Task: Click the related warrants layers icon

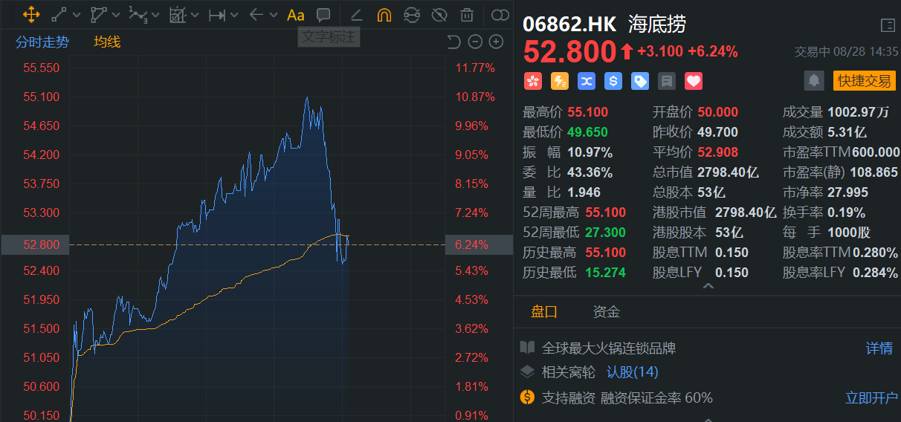Action: 527,371
